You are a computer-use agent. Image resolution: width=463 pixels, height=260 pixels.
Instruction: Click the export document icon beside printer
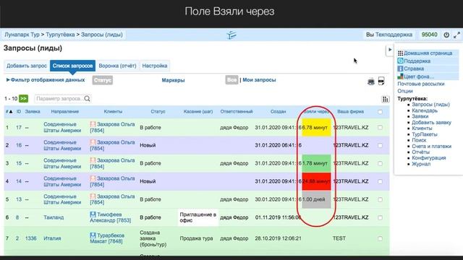click(381, 81)
